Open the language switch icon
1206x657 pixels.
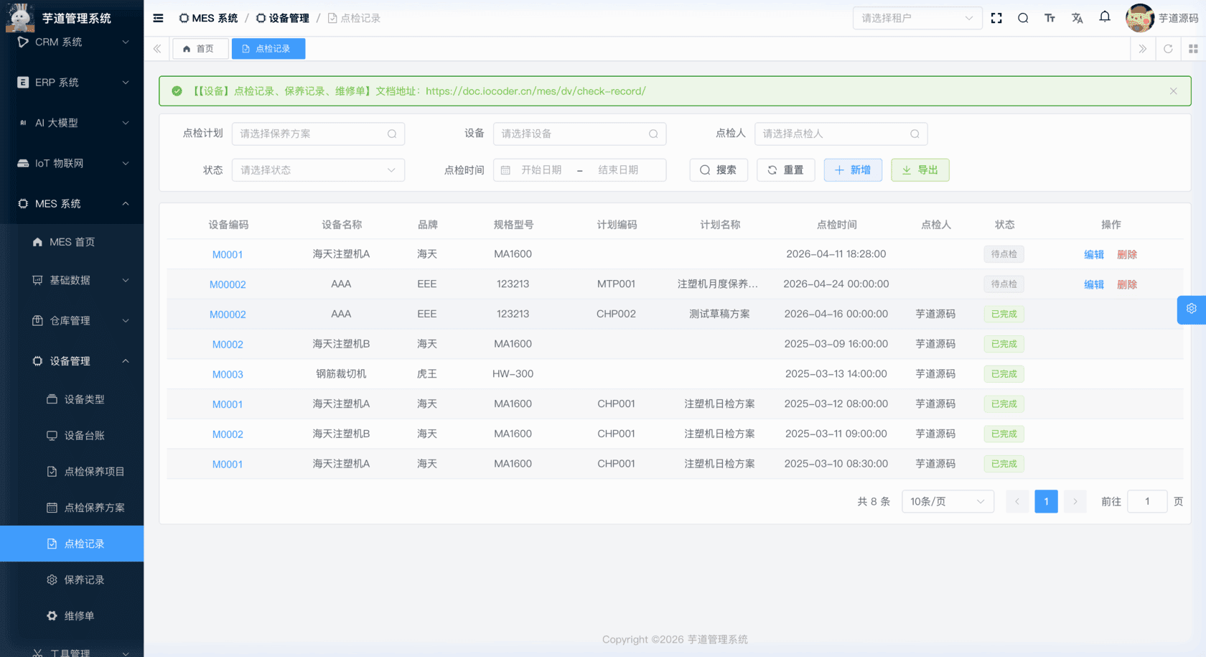[x=1077, y=18]
